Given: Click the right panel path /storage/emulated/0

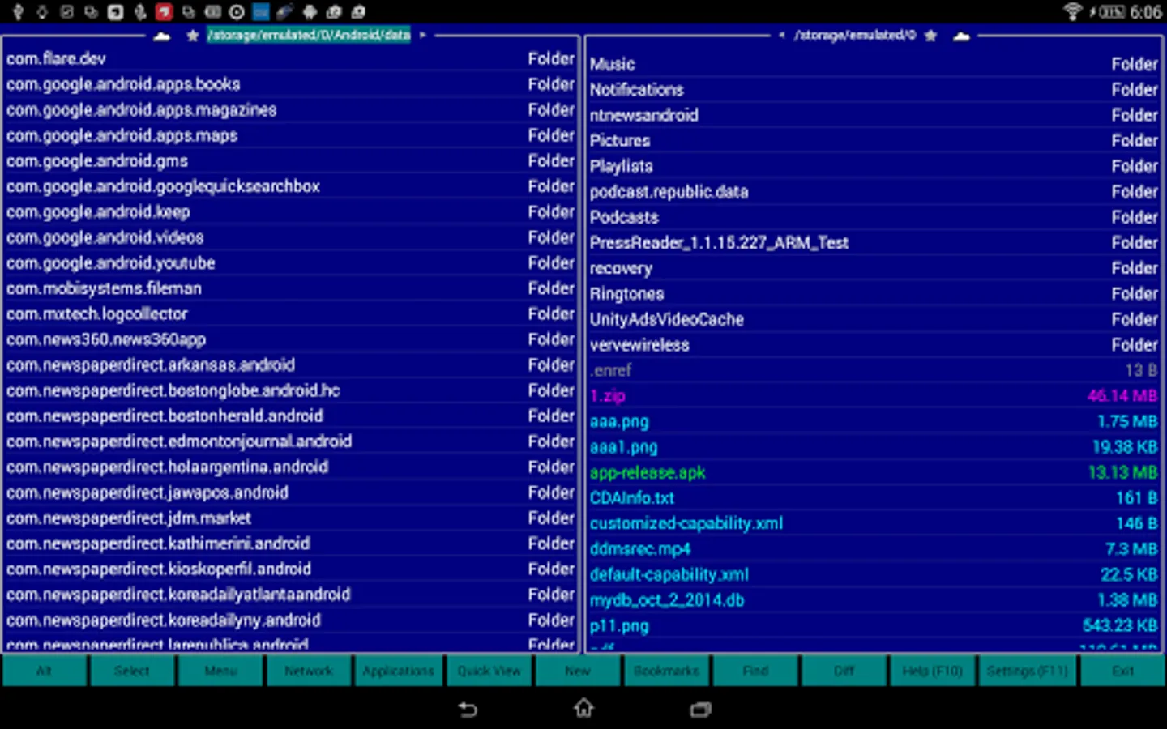Looking at the screenshot, I should 855,35.
